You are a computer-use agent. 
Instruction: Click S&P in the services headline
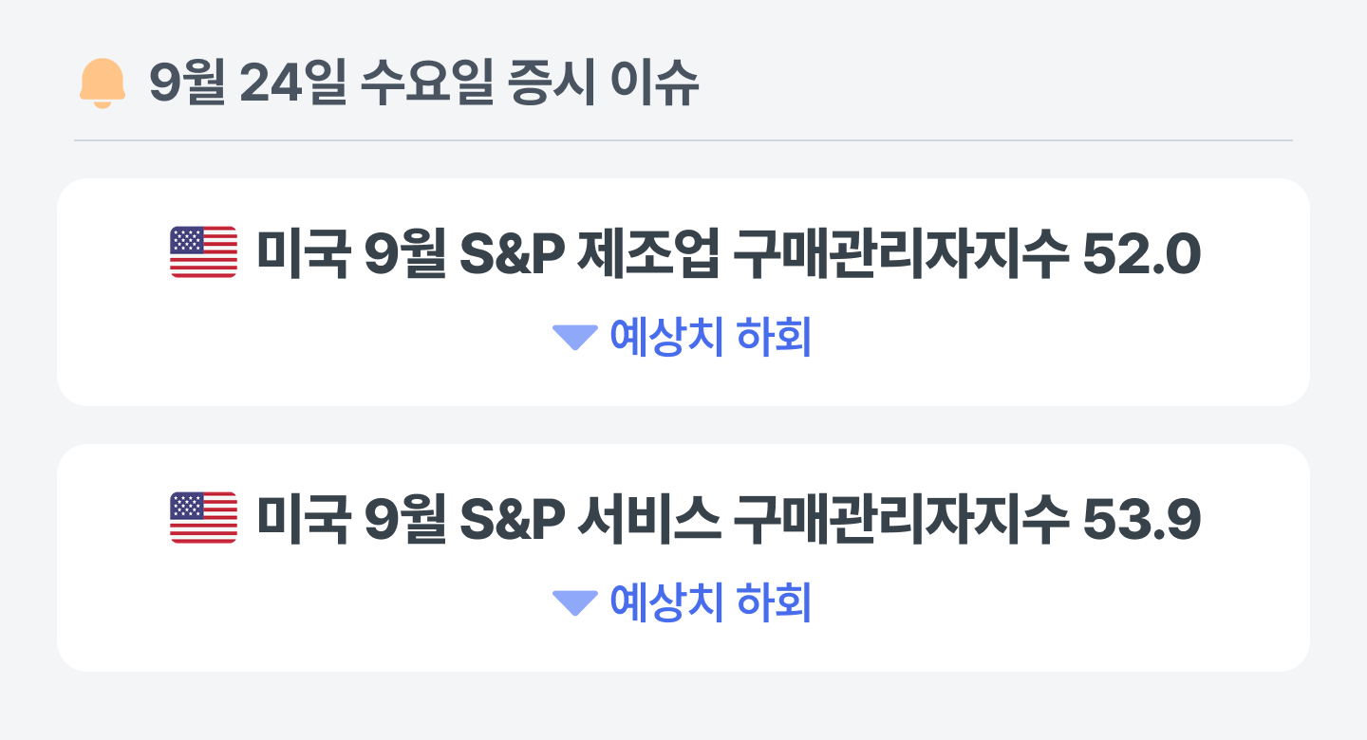[x=514, y=520]
